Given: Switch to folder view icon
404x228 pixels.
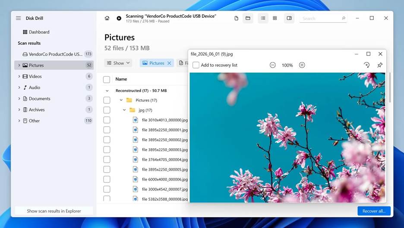Looking at the screenshot, I should pyautogui.click(x=248, y=18).
